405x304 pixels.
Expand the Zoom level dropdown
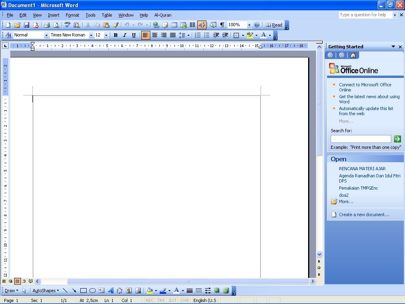[249, 25]
